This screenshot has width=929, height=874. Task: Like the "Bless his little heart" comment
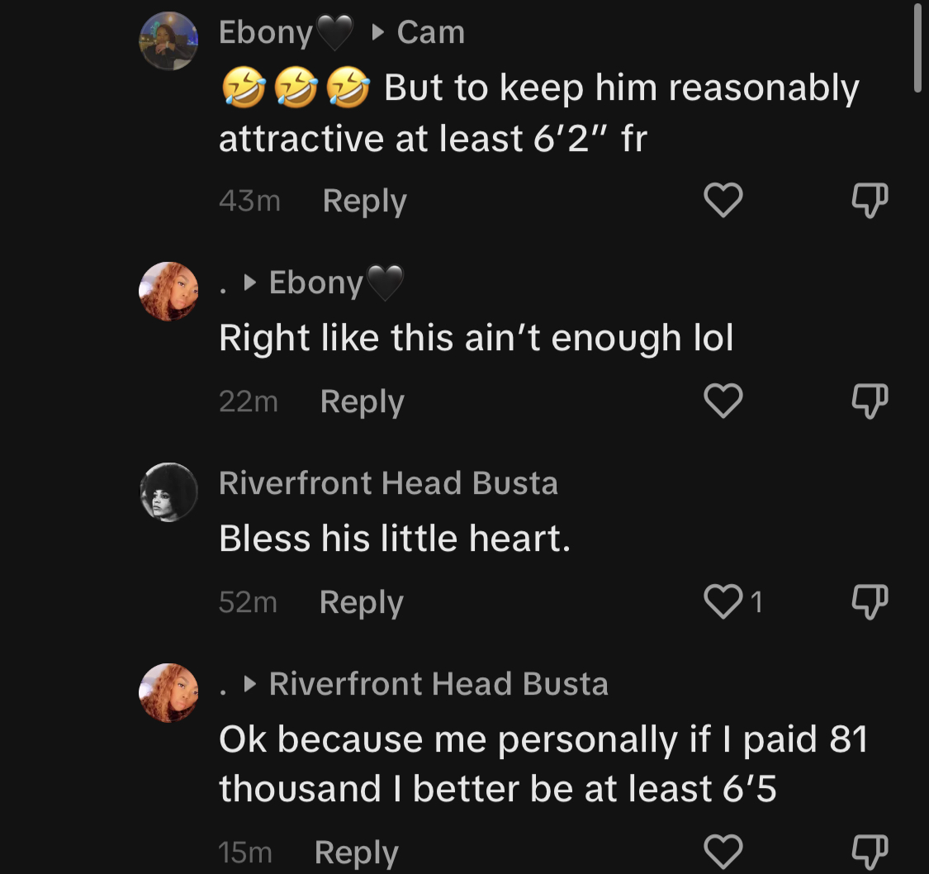723,601
